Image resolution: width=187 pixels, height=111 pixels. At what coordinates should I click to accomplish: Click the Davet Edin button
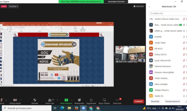click(155, 101)
